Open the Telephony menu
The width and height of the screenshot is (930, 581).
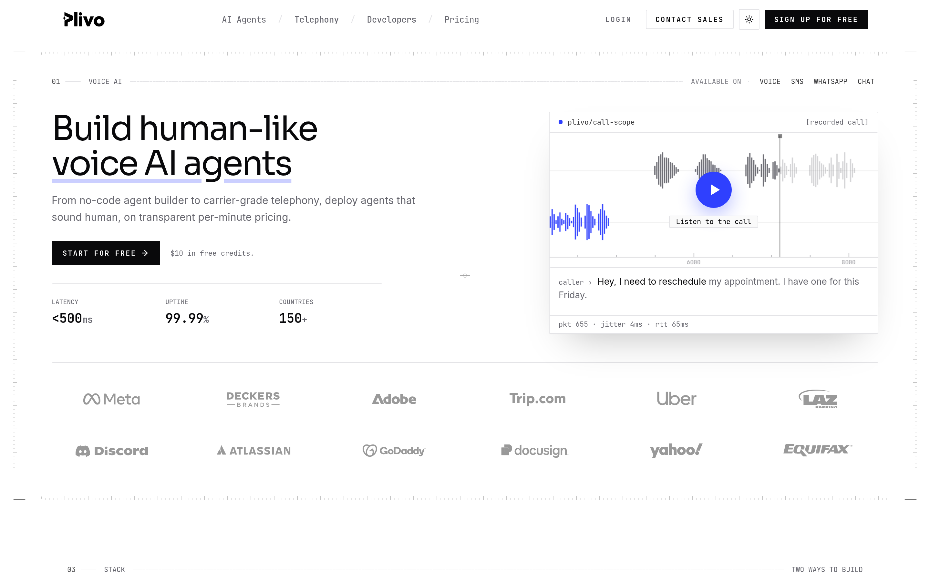pos(316,20)
